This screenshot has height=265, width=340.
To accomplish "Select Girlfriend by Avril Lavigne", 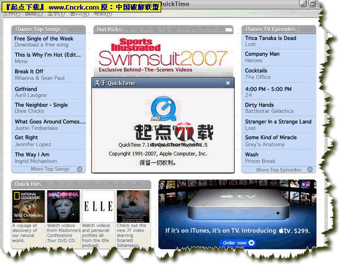I will (x=48, y=92).
